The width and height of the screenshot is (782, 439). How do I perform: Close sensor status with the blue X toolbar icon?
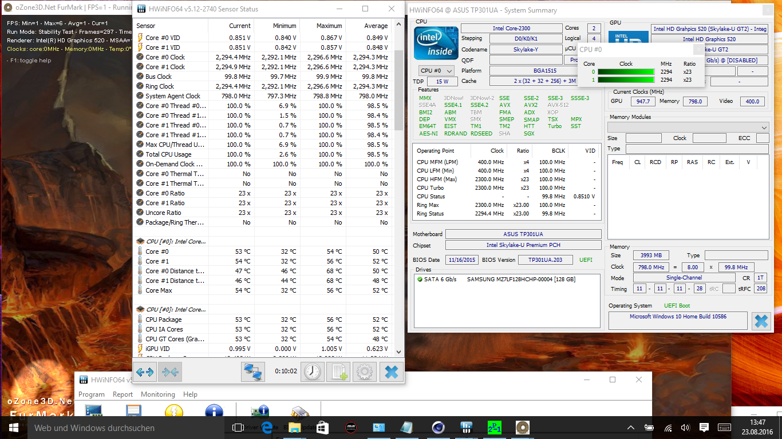pyautogui.click(x=391, y=372)
